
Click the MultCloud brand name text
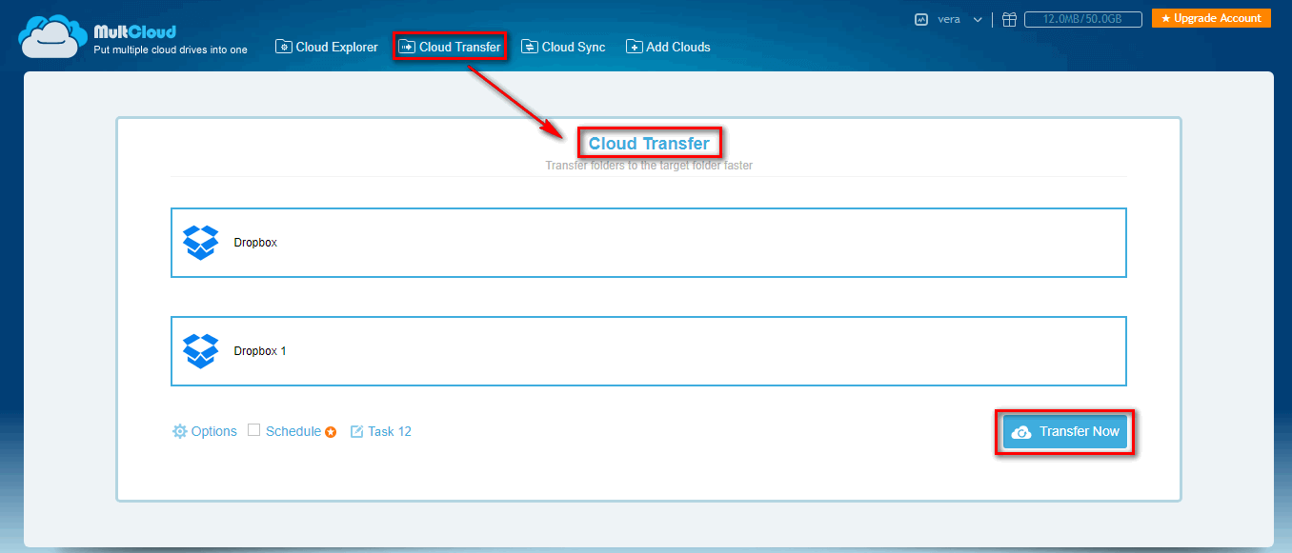tap(134, 32)
